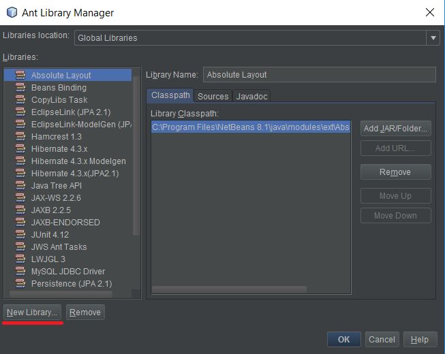Confirm with the OK button
This screenshot has height=354, width=445.
coord(343,339)
